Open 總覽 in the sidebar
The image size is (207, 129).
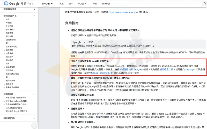click(8, 19)
